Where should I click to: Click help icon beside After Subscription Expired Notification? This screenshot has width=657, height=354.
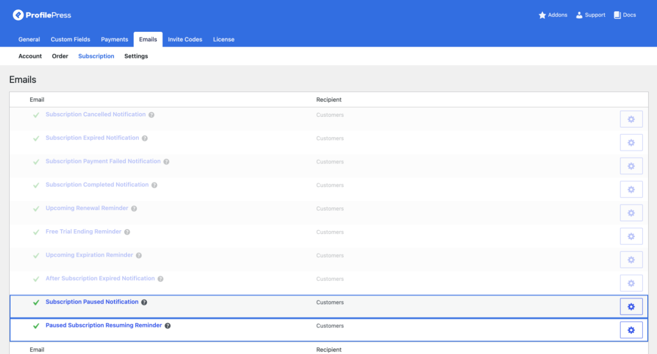(160, 279)
